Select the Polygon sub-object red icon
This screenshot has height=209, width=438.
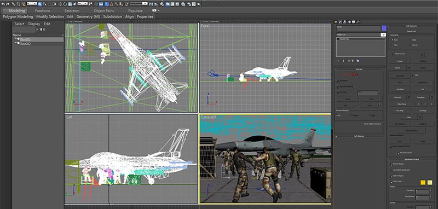tap(353, 74)
